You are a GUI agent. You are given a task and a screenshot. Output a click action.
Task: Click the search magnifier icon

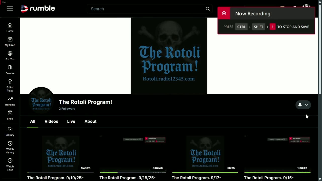coord(208,9)
